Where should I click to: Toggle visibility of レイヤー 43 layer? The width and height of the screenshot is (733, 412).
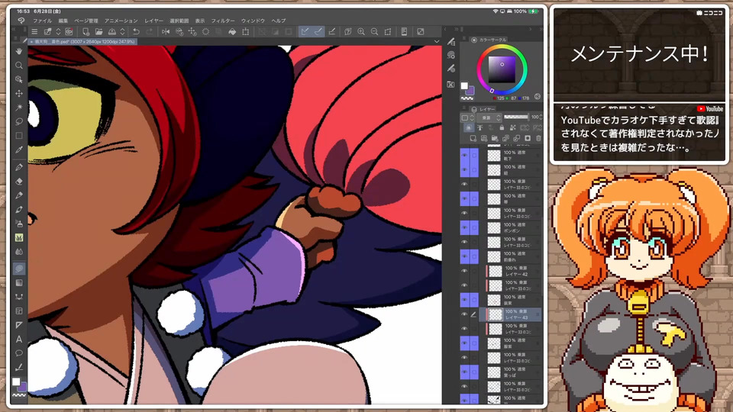click(464, 314)
